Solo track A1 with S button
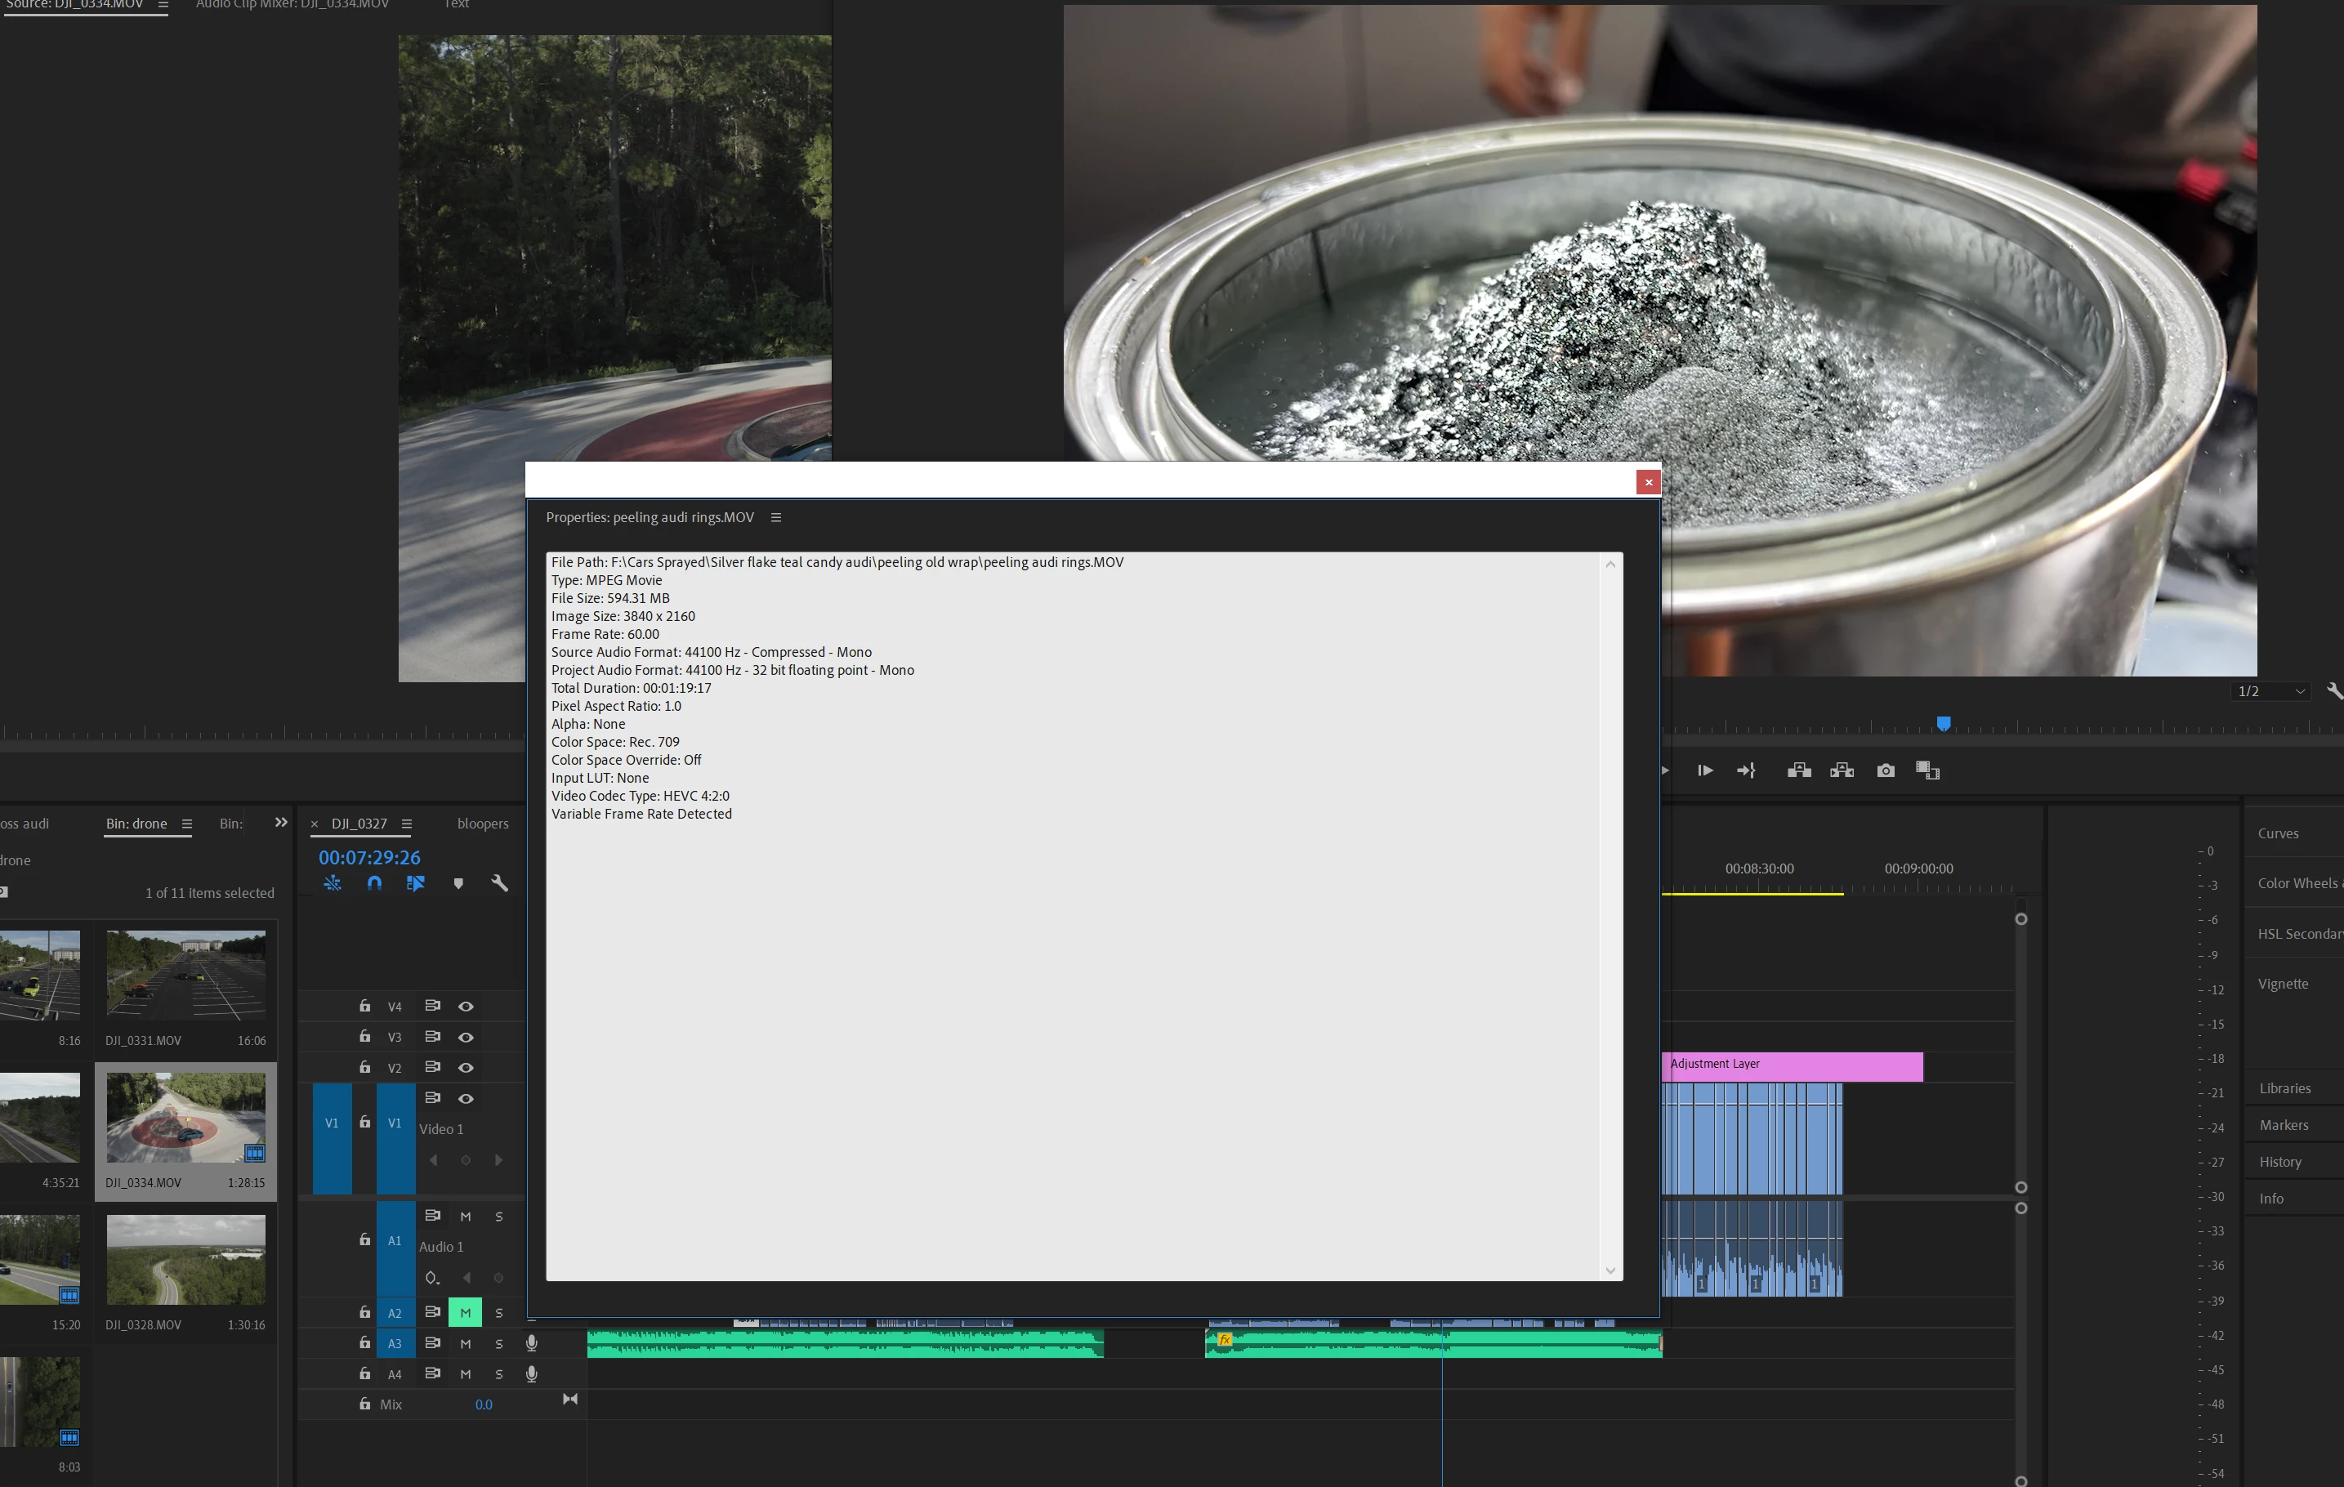 pos(499,1217)
